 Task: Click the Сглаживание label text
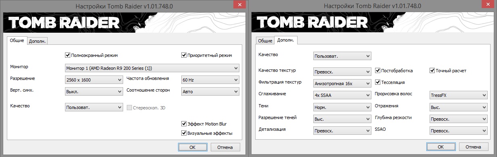point(273,94)
